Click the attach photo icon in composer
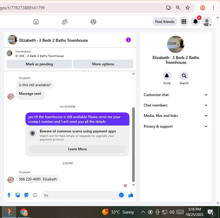 [18, 195]
